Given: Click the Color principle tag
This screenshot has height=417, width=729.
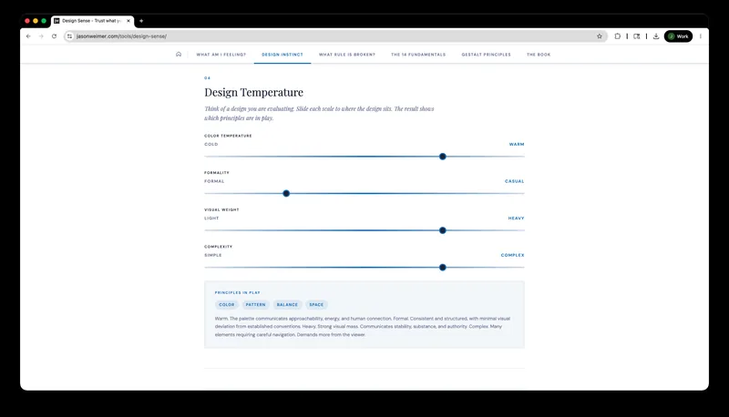Looking at the screenshot, I should click(x=226, y=305).
